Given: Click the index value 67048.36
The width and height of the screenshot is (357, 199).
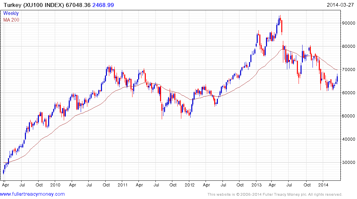Looking at the screenshot, I should (x=78, y=5).
